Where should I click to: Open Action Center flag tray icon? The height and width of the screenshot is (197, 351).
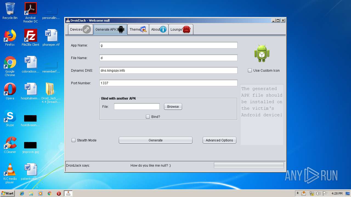(325, 193)
